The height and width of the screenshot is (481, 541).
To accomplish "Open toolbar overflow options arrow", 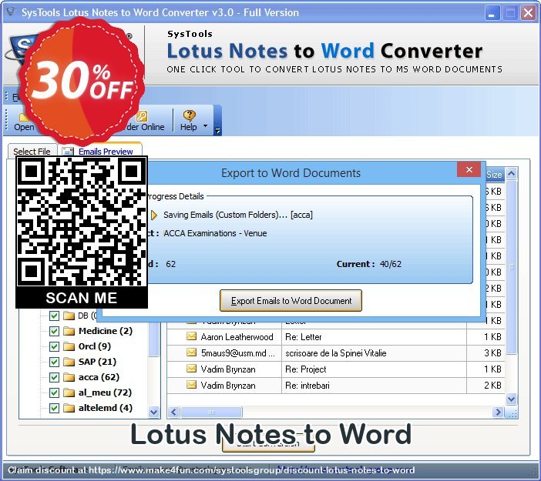I will pos(217,130).
